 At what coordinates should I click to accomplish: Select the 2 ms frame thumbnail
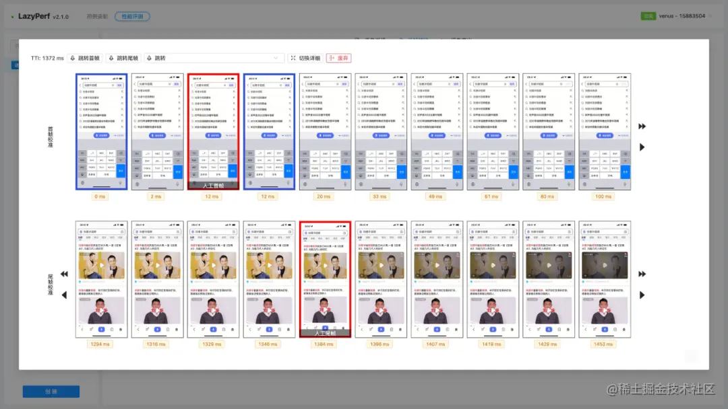coord(157,132)
